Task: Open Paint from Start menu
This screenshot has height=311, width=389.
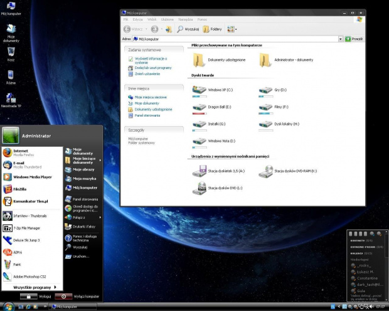Action: (x=32, y=265)
